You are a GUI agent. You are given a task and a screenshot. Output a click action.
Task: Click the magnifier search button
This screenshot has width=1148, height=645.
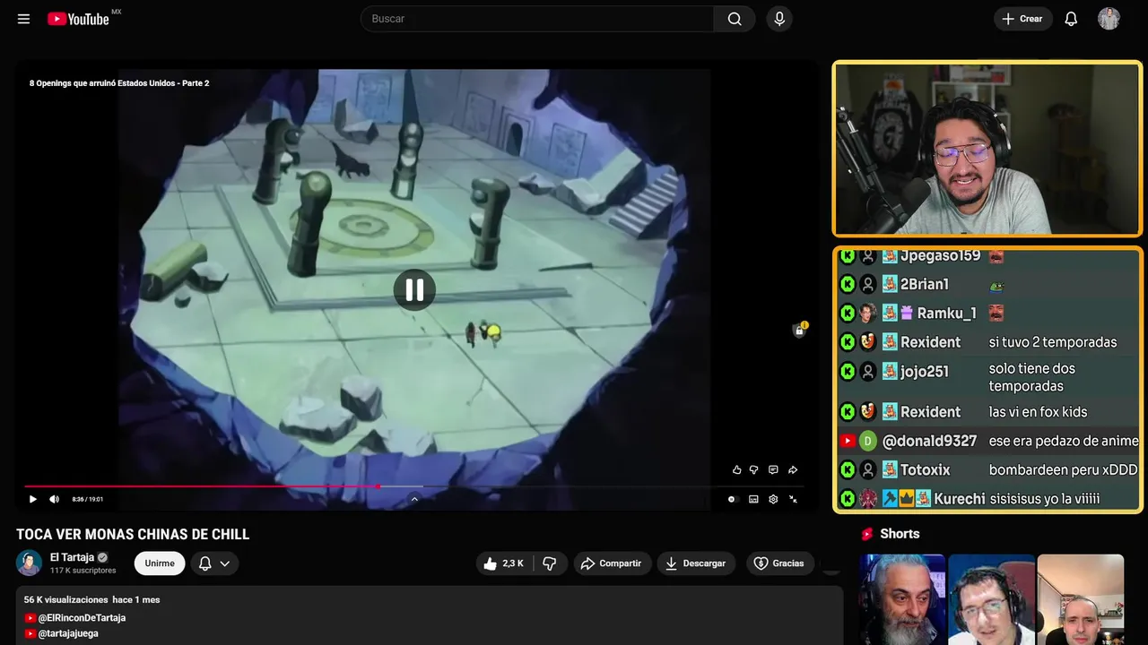click(x=735, y=19)
